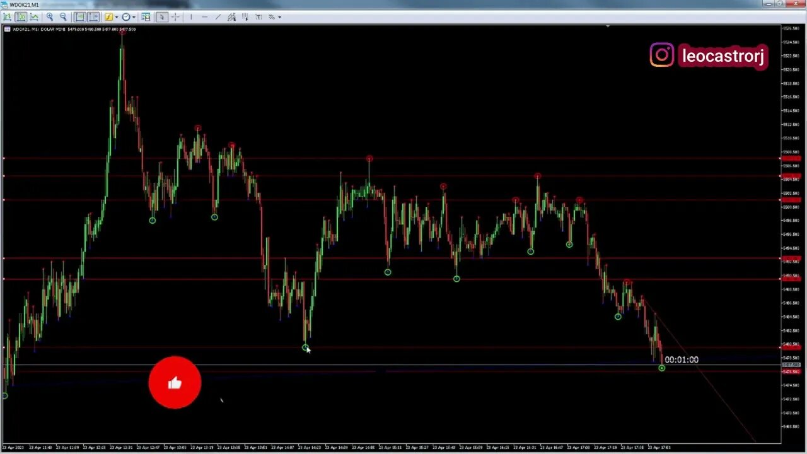This screenshot has width=807, height=454.
Task: Click the 23 Apr 15:11 time label
Action: 392,447
